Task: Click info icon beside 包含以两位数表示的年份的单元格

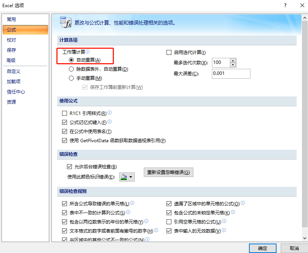Action: coord(146,221)
